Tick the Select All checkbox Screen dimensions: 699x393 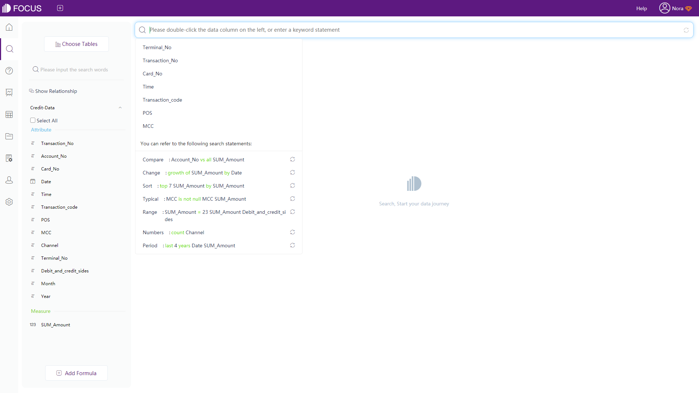point(33,120)
